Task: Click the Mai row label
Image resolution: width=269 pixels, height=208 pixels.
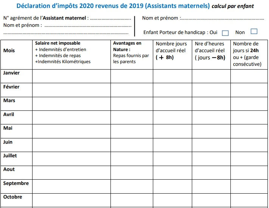Action: (x=8, y=128)
